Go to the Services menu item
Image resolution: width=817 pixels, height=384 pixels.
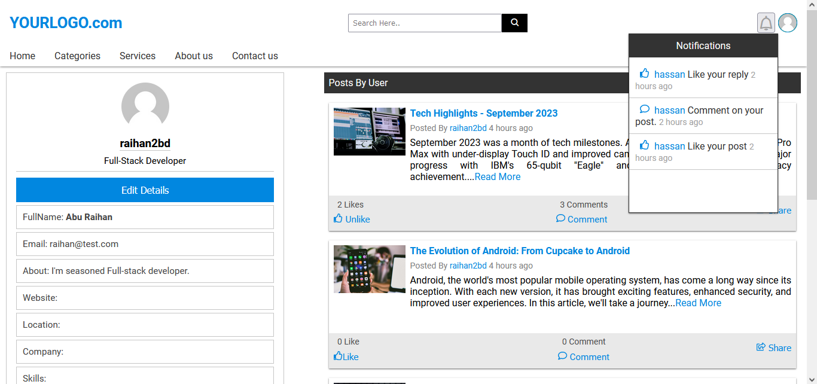(138, 56)
